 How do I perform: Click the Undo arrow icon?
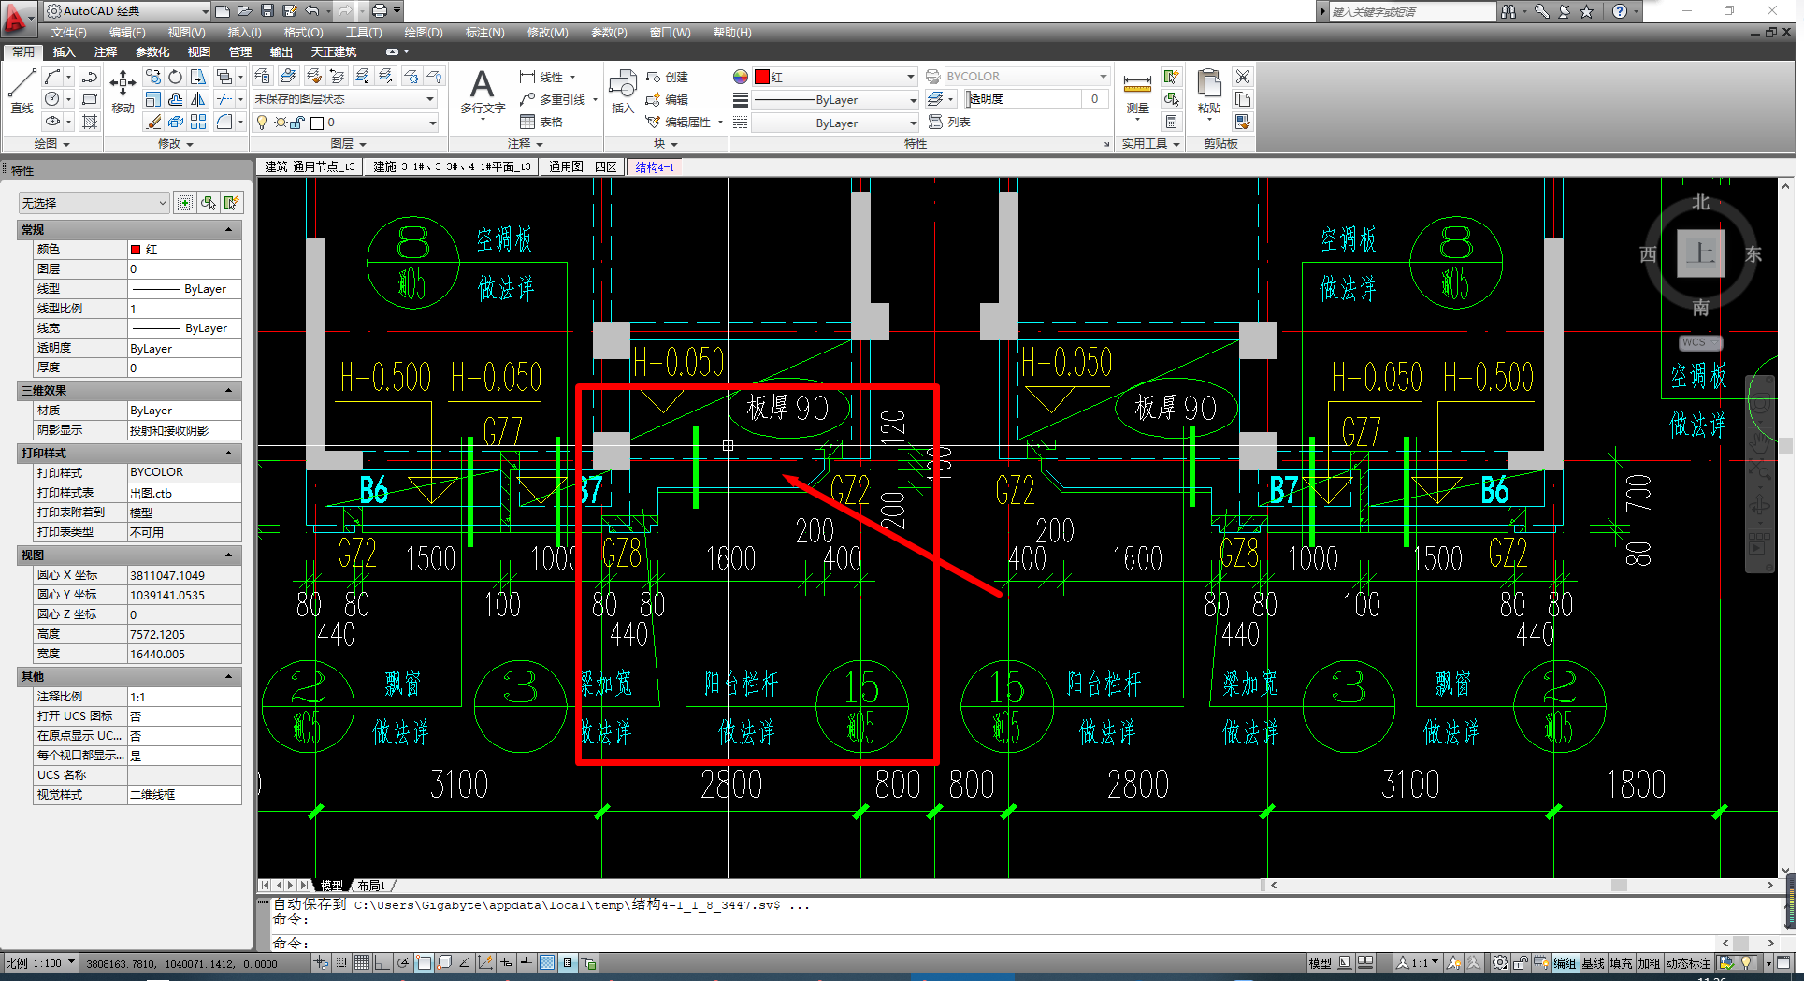pos(312,11)
